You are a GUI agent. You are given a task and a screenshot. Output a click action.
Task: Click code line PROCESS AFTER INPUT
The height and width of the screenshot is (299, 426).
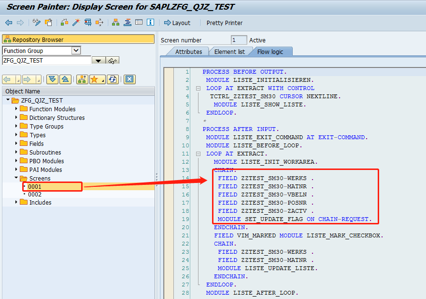click(x=241, y=129)
